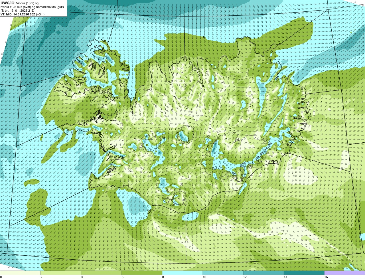
Task: Click the legend scale label "6"
Action: coord(122,277)
